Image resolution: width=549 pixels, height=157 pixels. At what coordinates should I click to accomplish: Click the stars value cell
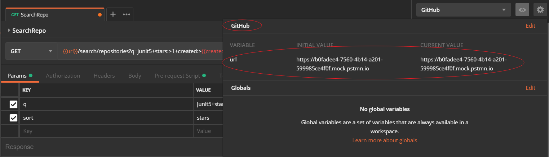[208, 118]
